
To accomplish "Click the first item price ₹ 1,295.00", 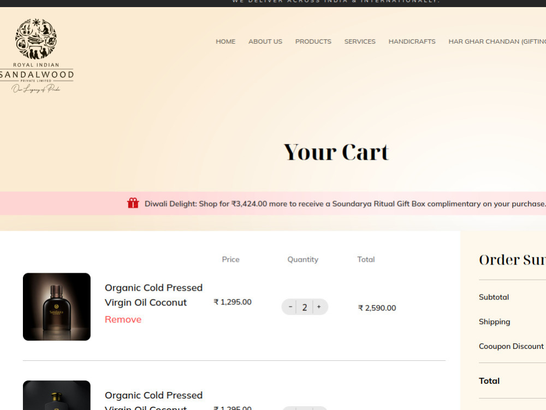I will pos(233,302).
